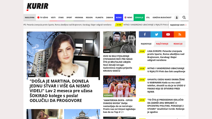Screen dimensions: 212x119
Task: Select the Najnovije tab
Action: click(x=146, y=44)
